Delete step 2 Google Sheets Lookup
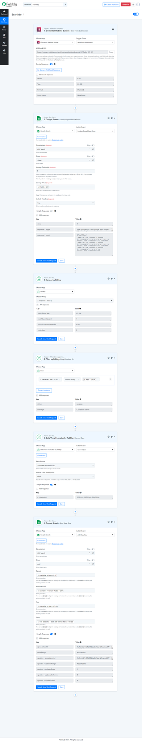Image resolution: width=142 pixels, height=742 pixels. [x=114, y=118]
